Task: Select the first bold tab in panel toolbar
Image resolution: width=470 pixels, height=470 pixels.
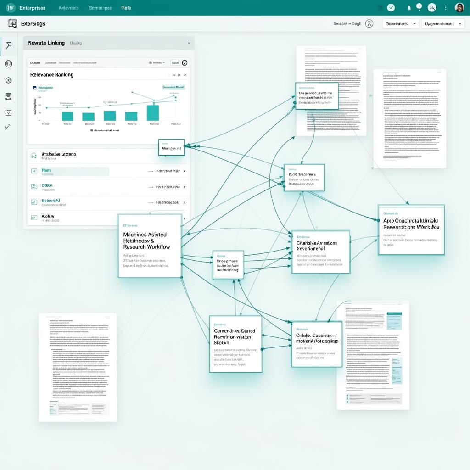Action: (35, 62)
